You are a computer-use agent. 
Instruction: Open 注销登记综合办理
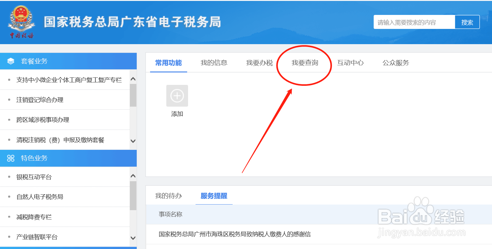coord(40,100)
